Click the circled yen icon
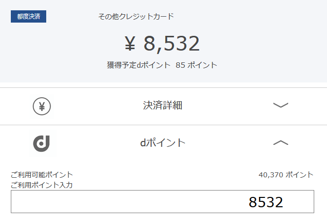Viewport: 327px width, 220px height. tap(42, 106)
